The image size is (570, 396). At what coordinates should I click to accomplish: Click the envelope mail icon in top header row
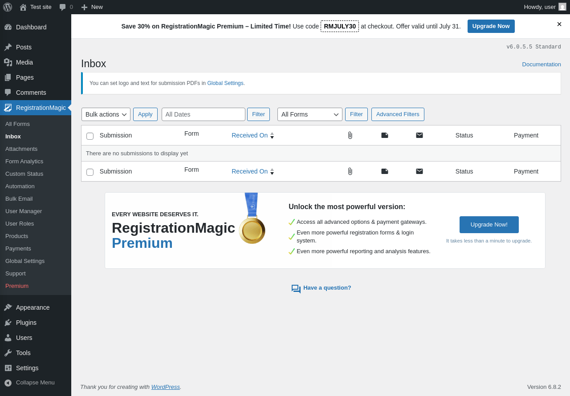(419, 135)
